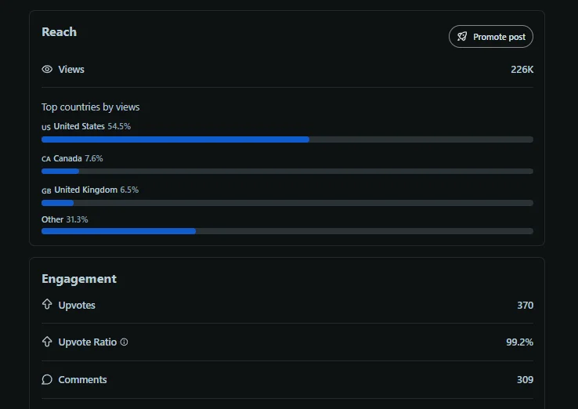Click the 309 comments count
The image size is (578, 409).
coord(525,380)
